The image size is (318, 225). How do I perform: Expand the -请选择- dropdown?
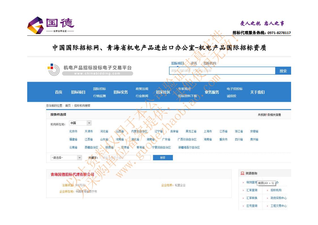[66, 157]
